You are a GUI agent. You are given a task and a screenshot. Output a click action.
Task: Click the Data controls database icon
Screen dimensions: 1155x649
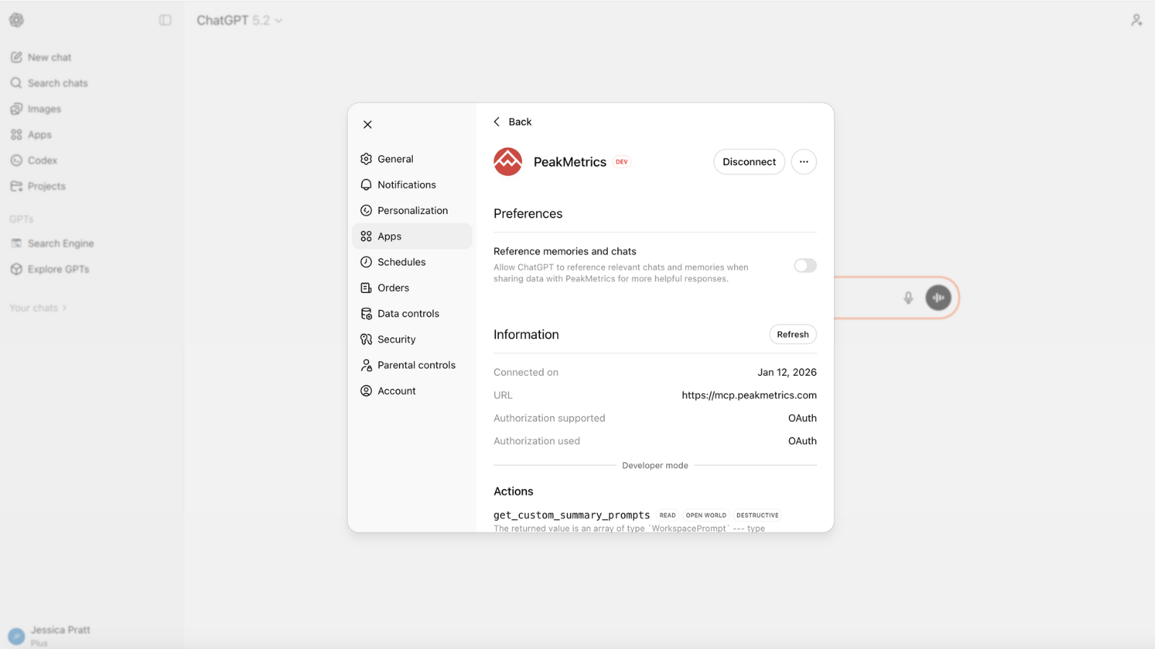click(366, 314)
